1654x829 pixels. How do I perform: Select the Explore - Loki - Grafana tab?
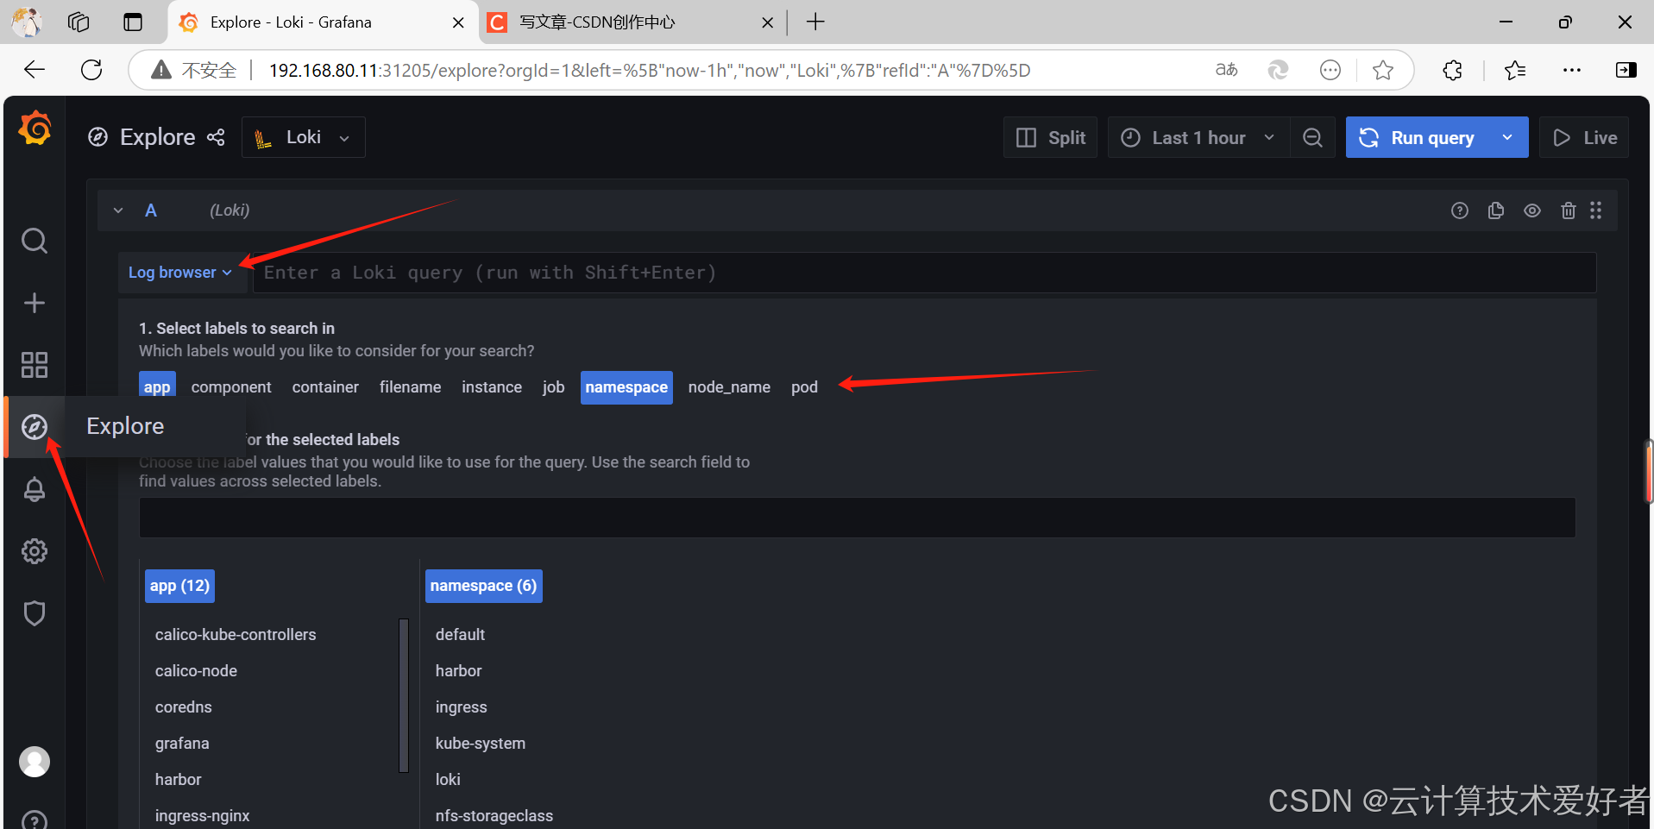(322, 22)
